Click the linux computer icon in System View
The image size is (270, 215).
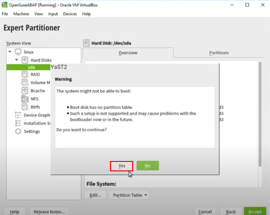pyautogui.click(x=18, y=52)
